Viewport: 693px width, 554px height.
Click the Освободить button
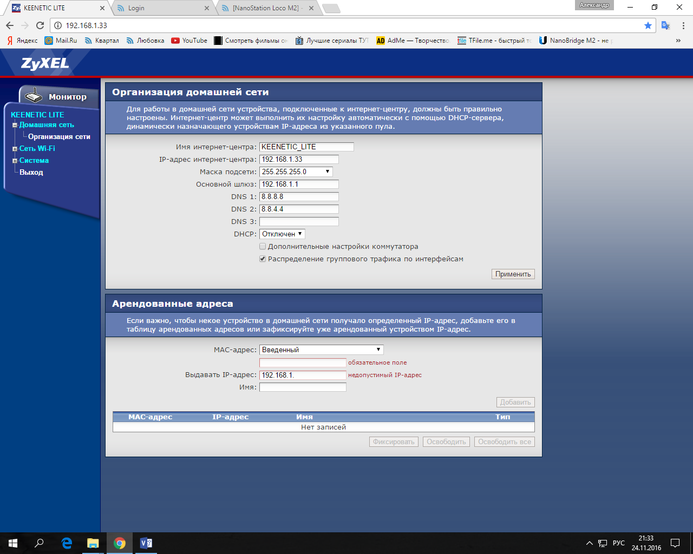point(446,442)
